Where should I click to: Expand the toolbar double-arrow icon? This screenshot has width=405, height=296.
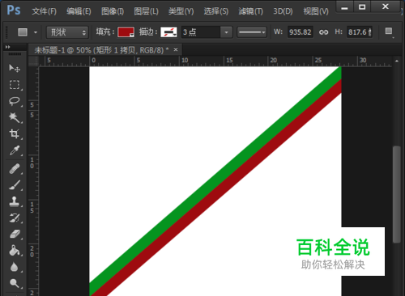pos(7,47)
